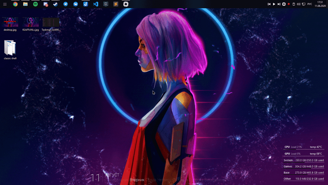
Task: Click the red recording indicator in the tray
Action: tap(289, 4)
